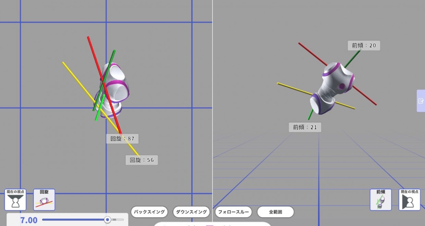
Task: Click the left 現在の視点 top-view icon
Action: pos(15,200)
